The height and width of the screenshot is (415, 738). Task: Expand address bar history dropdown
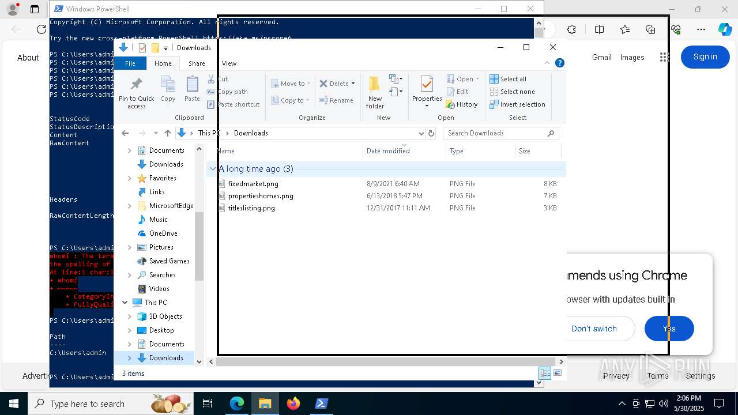click(421, 133)
